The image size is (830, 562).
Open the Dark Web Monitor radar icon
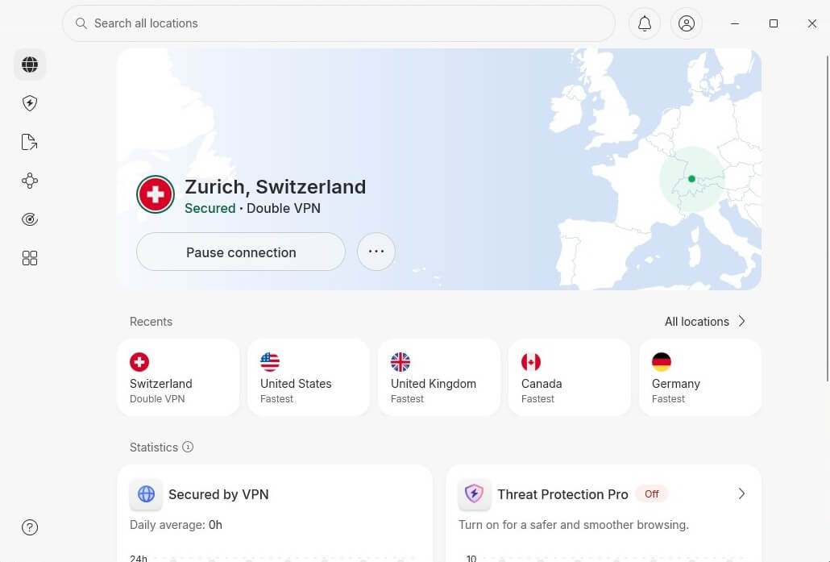coord(30,219)
